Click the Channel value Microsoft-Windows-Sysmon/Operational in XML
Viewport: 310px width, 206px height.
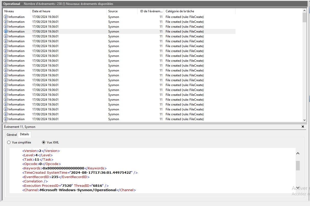[78, 190]
